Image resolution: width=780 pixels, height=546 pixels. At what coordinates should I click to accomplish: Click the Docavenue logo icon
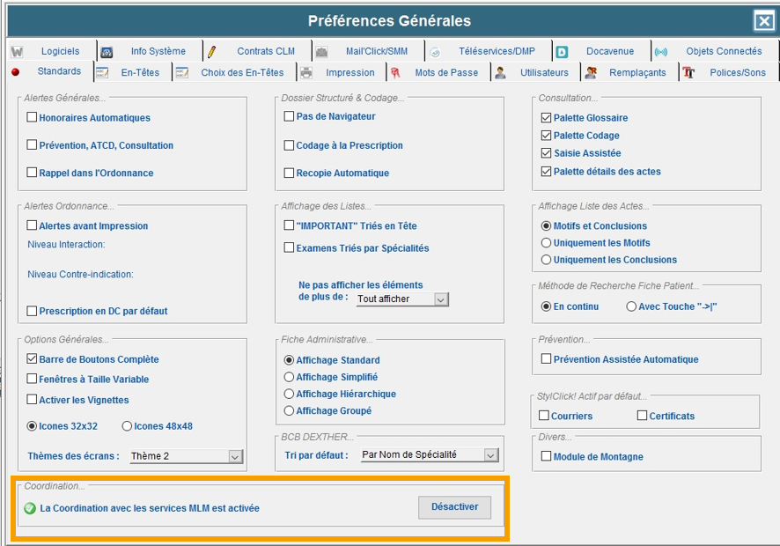point(562,52)
